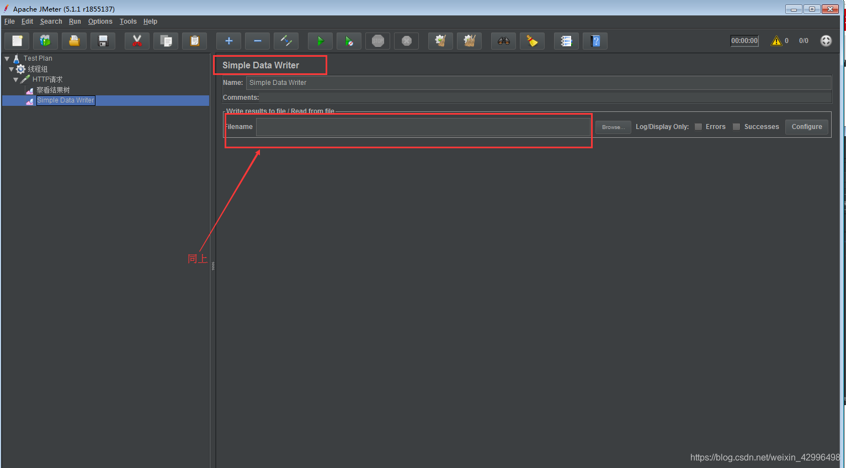Click the warning triangle log icon
The image size is (846, 468).
776,41
